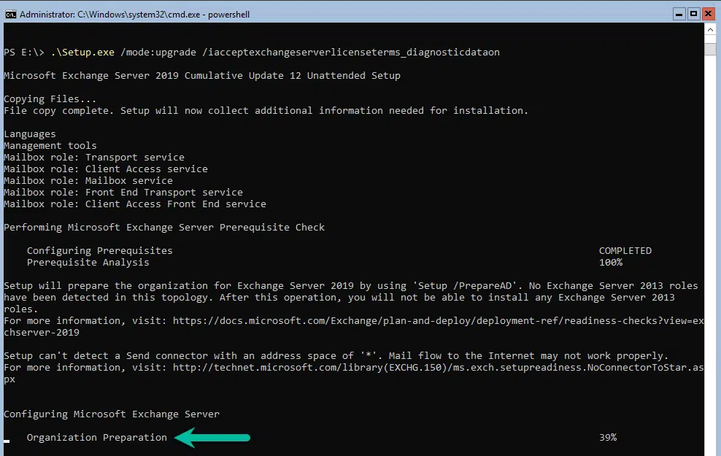Screen dimensions: 721x456
Task: Click the 'Copying Files...' line
Action: point(50,99)
